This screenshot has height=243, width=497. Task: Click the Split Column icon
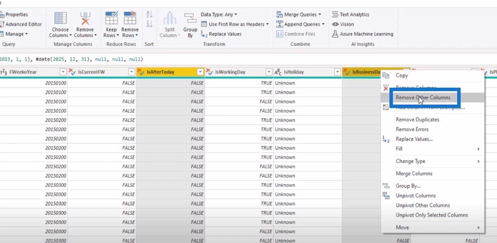(170, 18)
